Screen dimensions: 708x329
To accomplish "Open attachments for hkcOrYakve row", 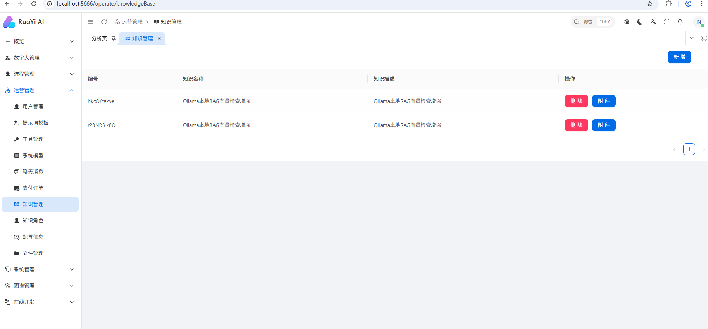I will coord(604,101).
